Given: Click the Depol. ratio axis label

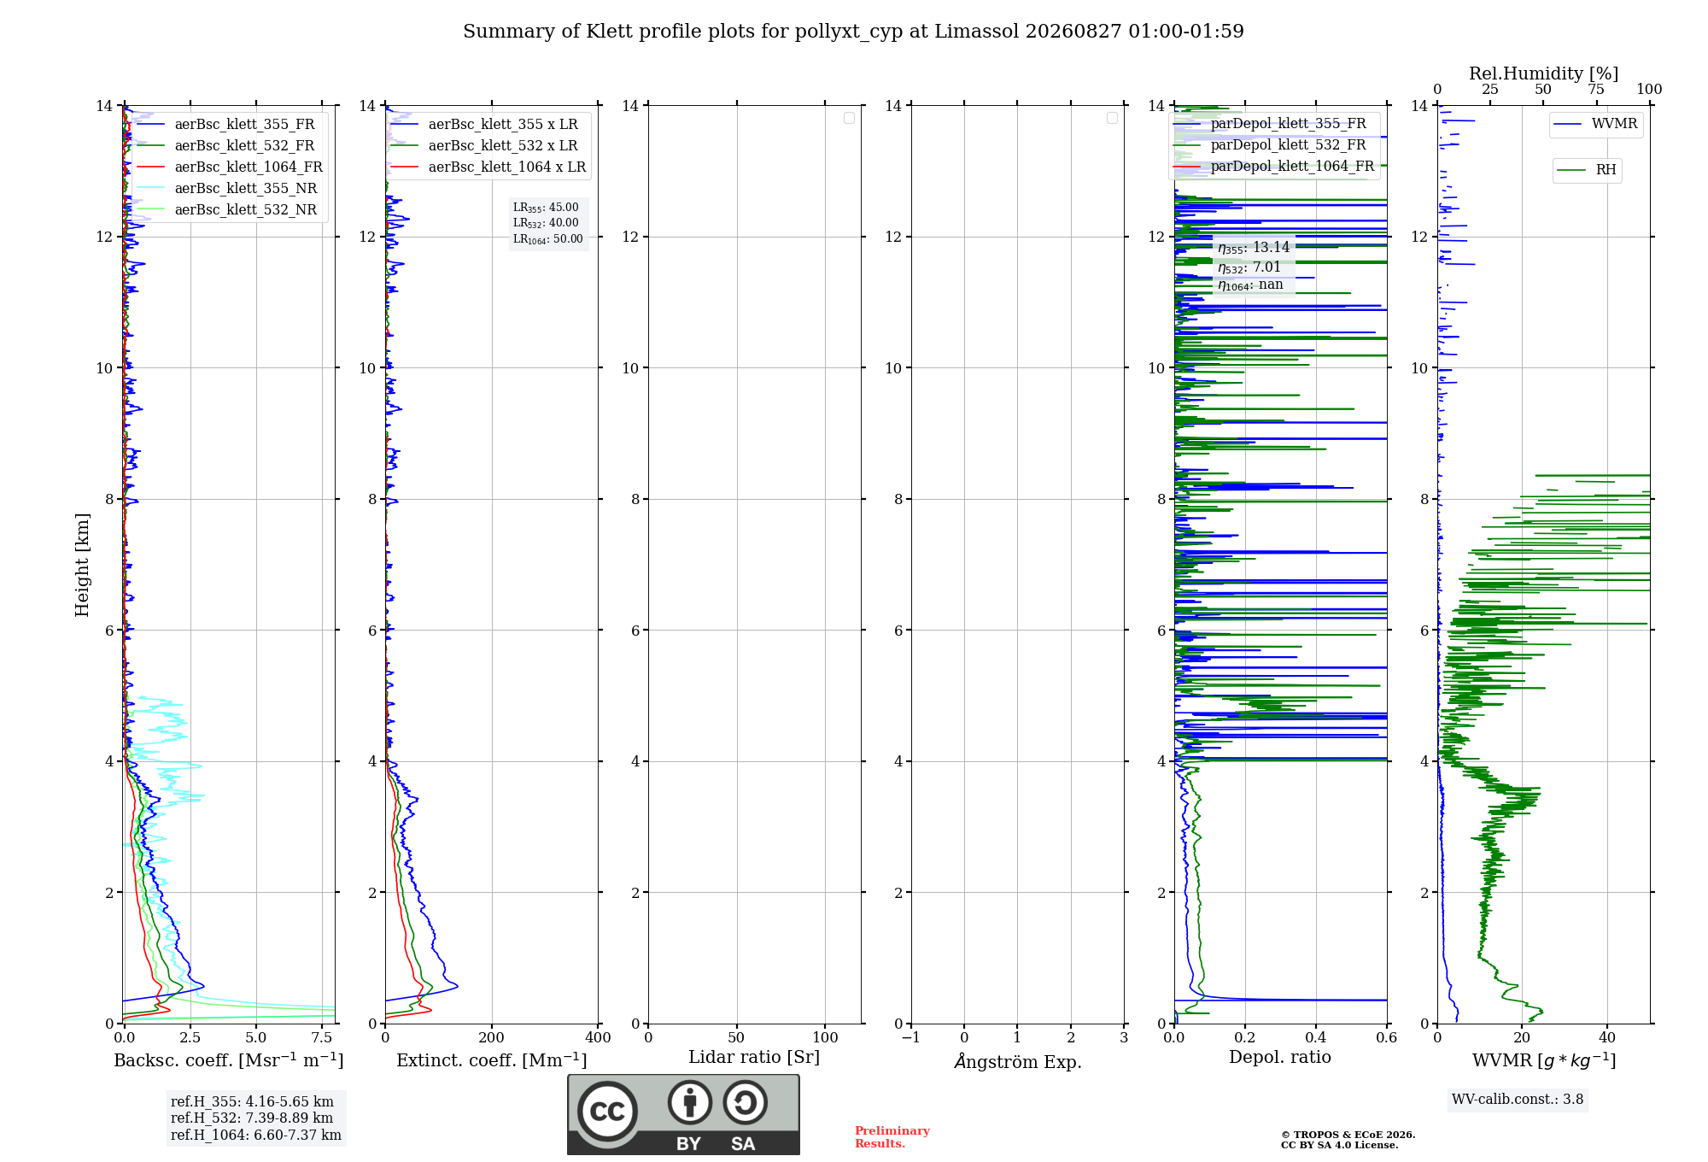Looking at the screenshot, I should [1280, 1058].
